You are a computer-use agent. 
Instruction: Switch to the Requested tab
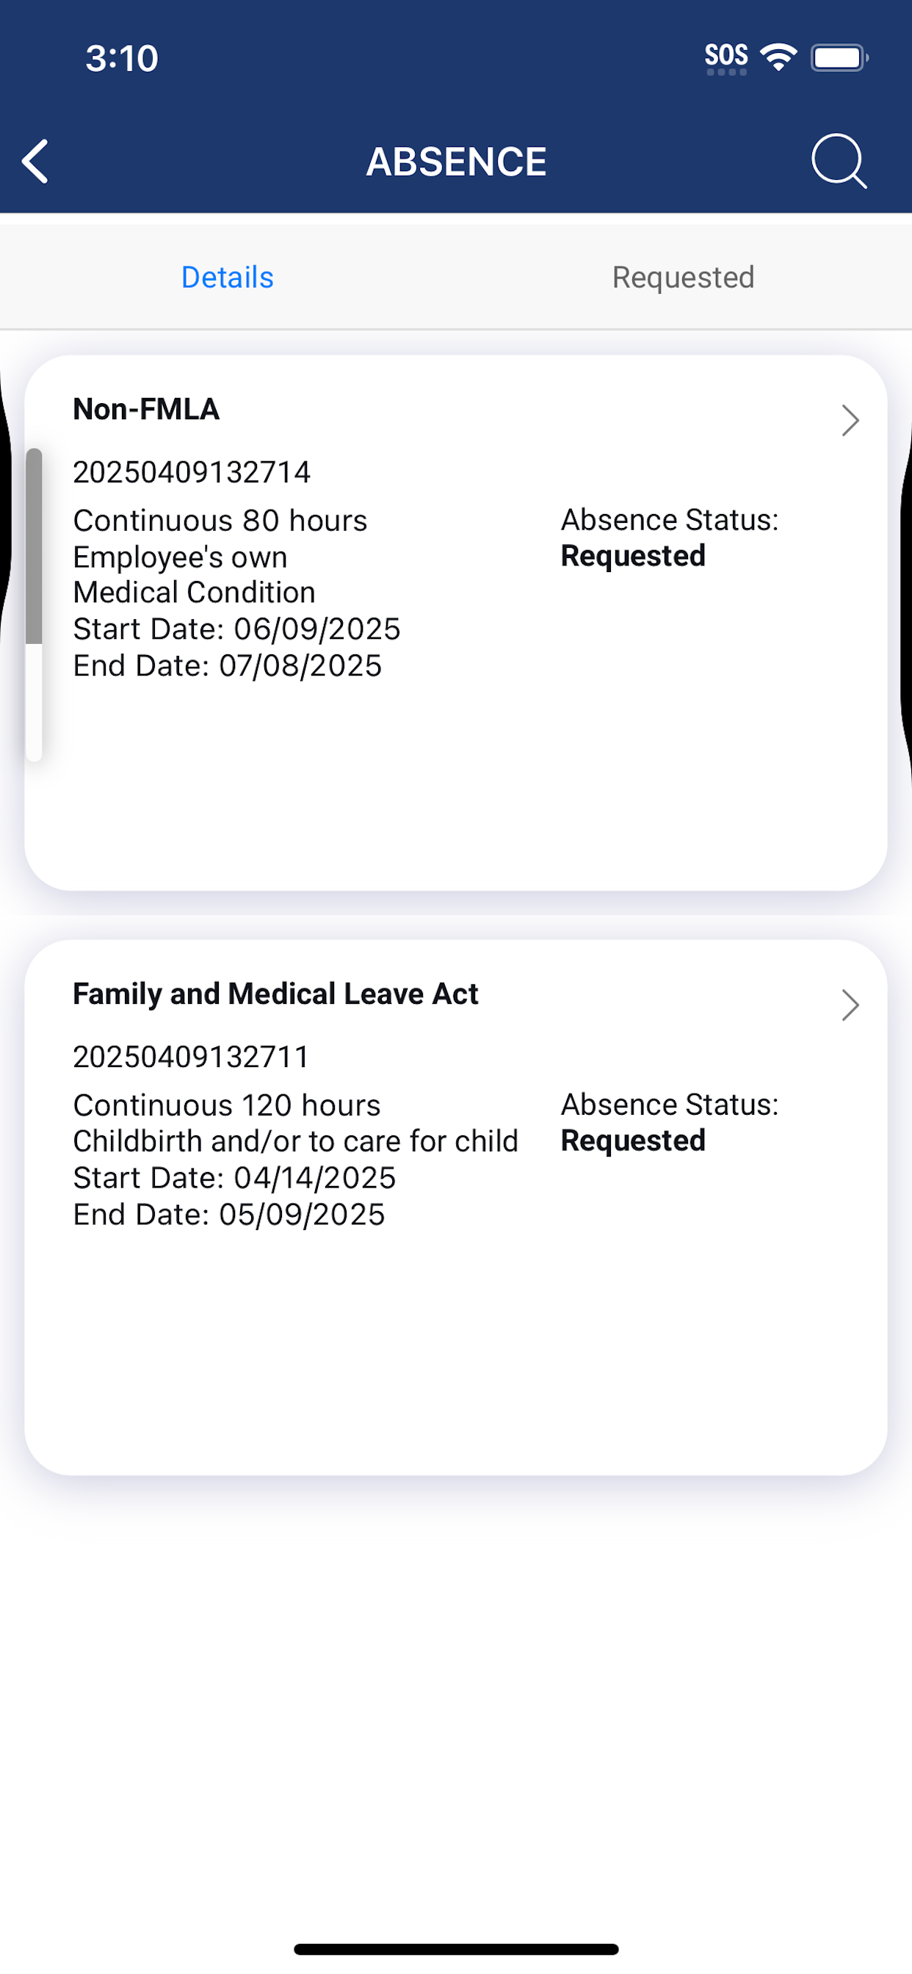click(684, 278)
